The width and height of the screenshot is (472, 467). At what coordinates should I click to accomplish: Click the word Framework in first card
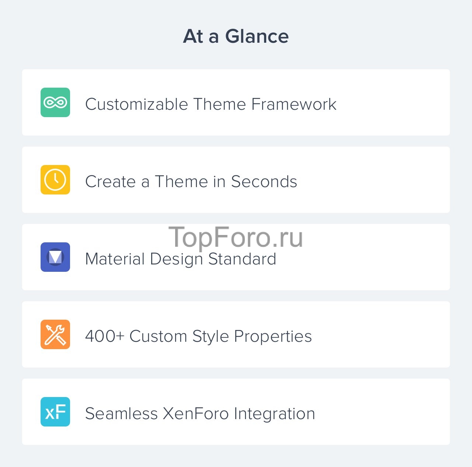pos(294,104)
